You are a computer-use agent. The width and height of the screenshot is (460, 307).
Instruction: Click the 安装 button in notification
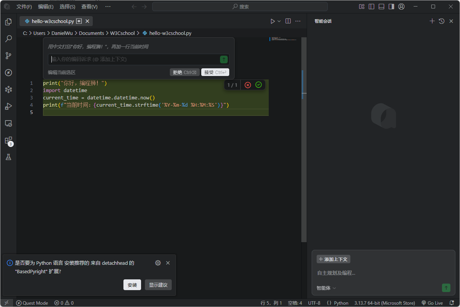coord(132,285)
